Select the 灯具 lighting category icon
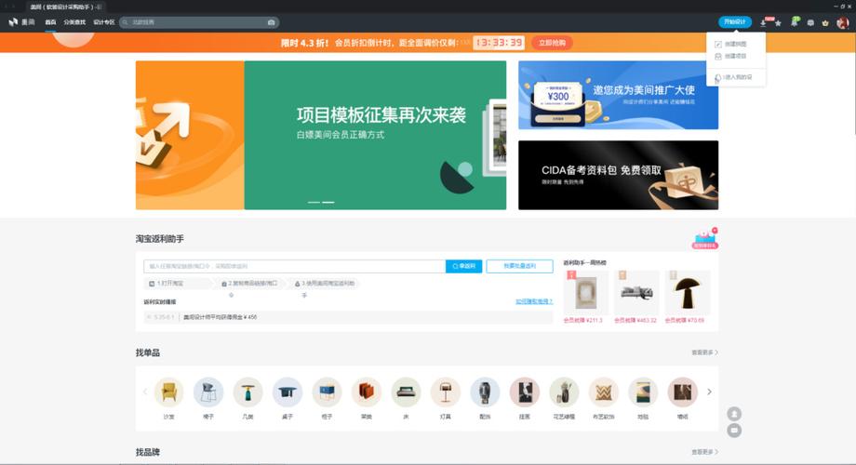The width and height of the screenshot is (856, 465). (446, 392)
